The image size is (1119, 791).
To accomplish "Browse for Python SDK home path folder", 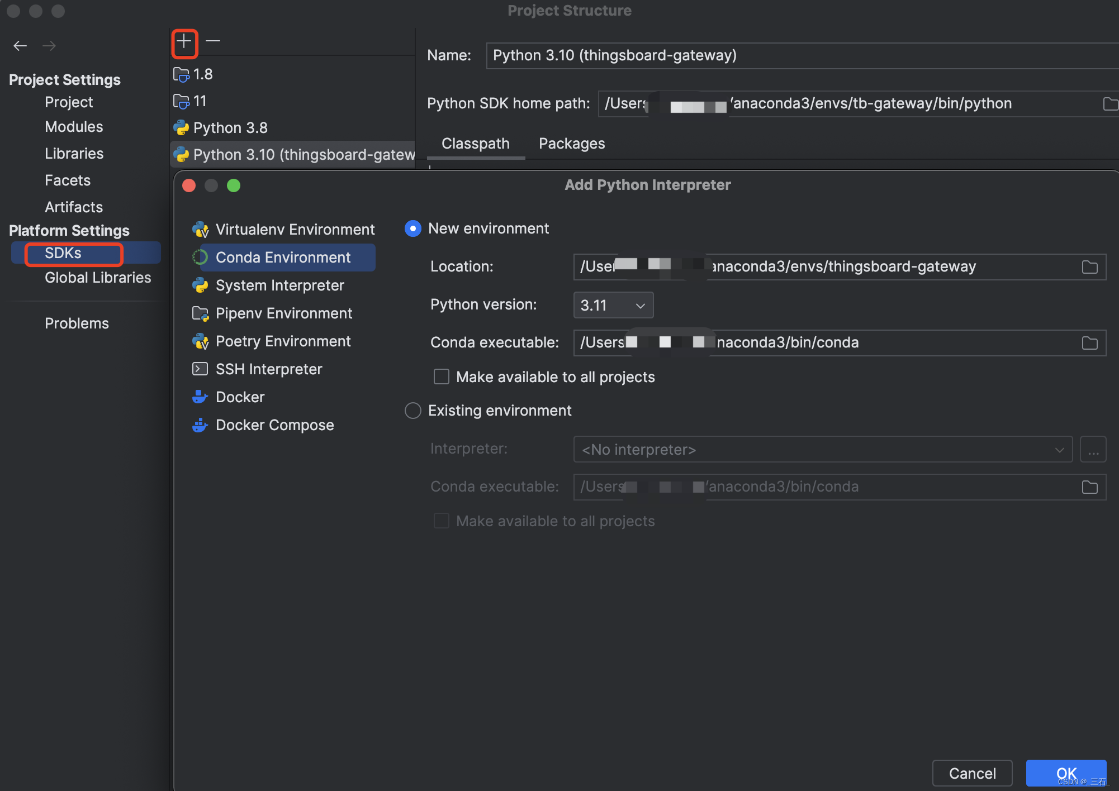I will point(1110,104).
